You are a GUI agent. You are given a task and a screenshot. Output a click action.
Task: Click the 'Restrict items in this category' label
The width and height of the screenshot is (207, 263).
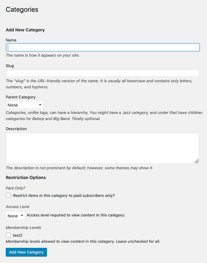(x=64, y=196)
